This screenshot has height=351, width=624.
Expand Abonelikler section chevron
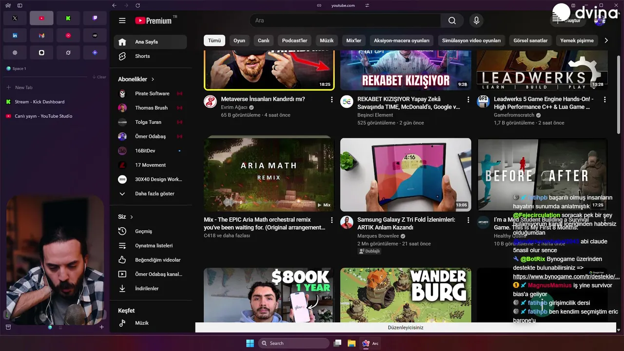tap(153, 79)
